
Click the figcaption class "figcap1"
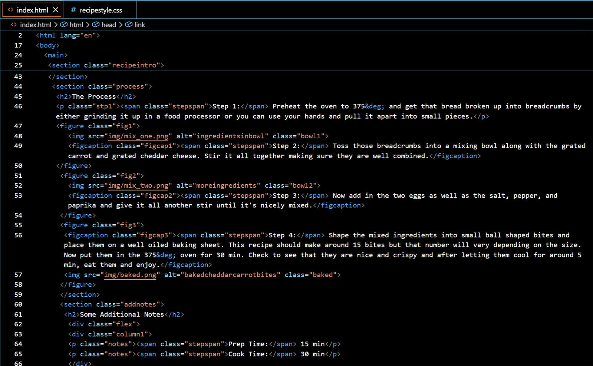158,146
